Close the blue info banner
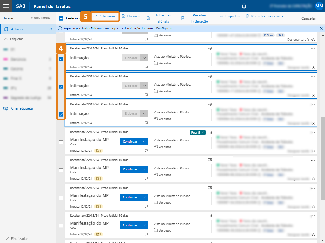 point(321,29)
